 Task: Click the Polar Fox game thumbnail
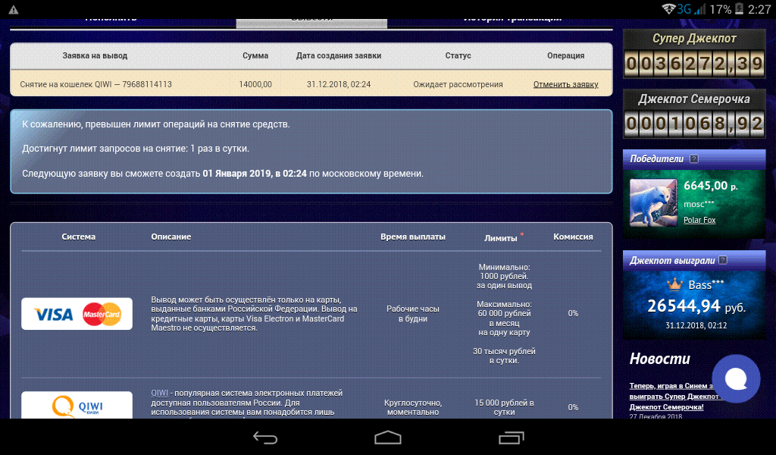[653, 202]
